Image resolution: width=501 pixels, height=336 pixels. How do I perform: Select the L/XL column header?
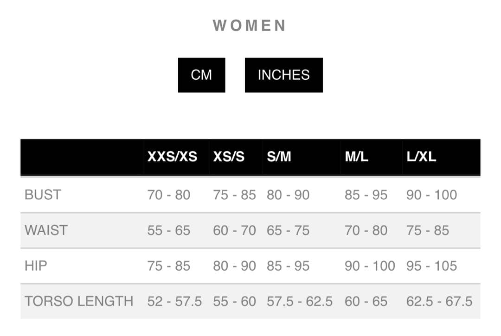click(x=421, y=157)
